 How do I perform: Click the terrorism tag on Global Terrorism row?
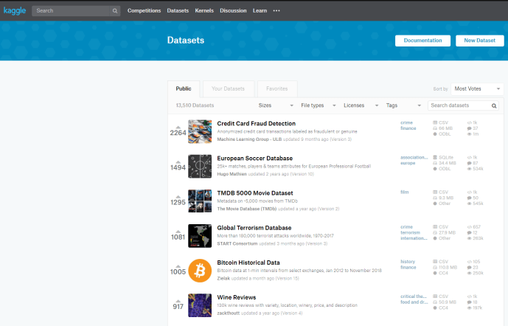click(x=410, y=232)
